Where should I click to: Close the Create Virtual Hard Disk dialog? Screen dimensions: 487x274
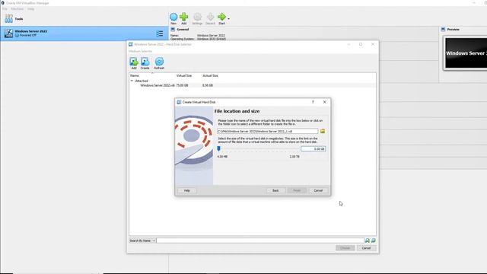tap(325, 102)
